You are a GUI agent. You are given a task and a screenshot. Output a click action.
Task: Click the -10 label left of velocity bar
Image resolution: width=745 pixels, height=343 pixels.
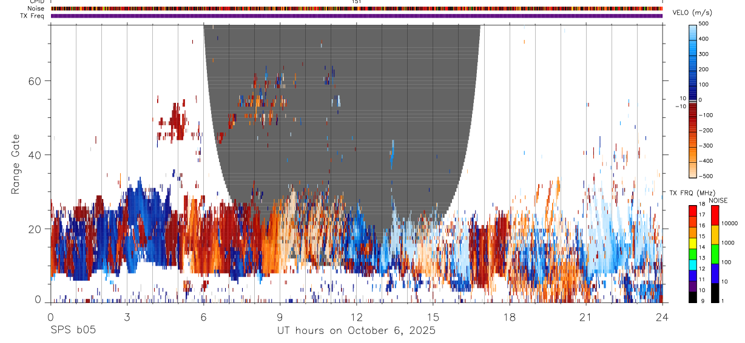point(680,106)
